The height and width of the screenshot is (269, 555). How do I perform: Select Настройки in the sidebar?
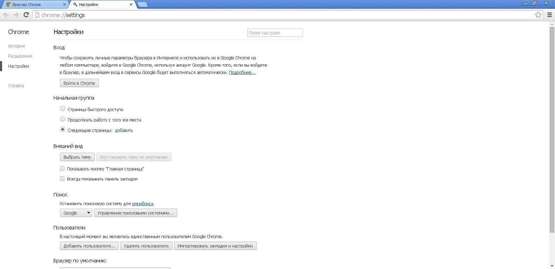(x=18, y=66)
